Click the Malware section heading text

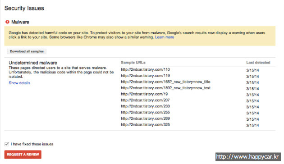(20, 22)
